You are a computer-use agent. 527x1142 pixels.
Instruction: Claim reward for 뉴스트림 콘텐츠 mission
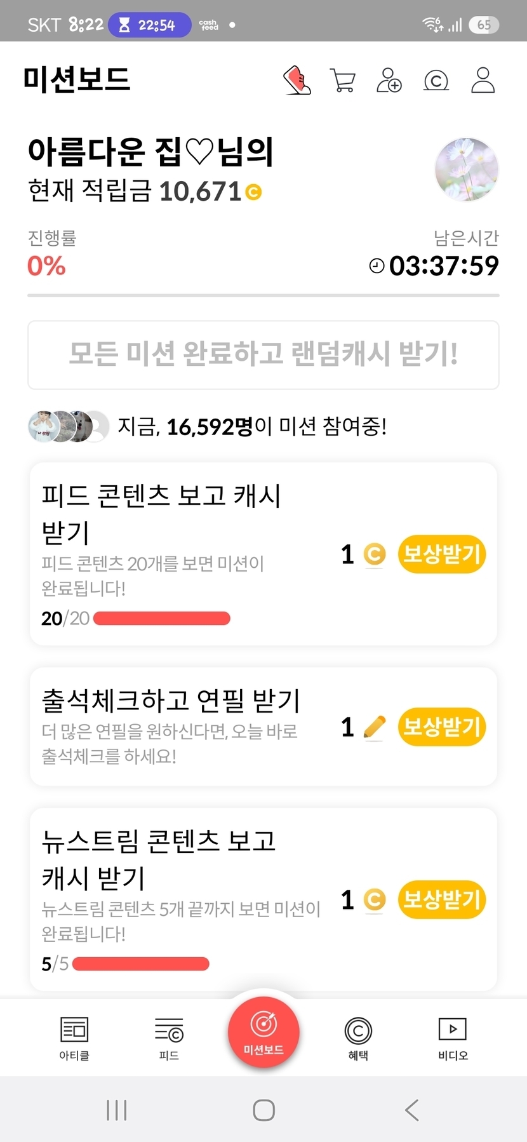(x=441, y=899)
